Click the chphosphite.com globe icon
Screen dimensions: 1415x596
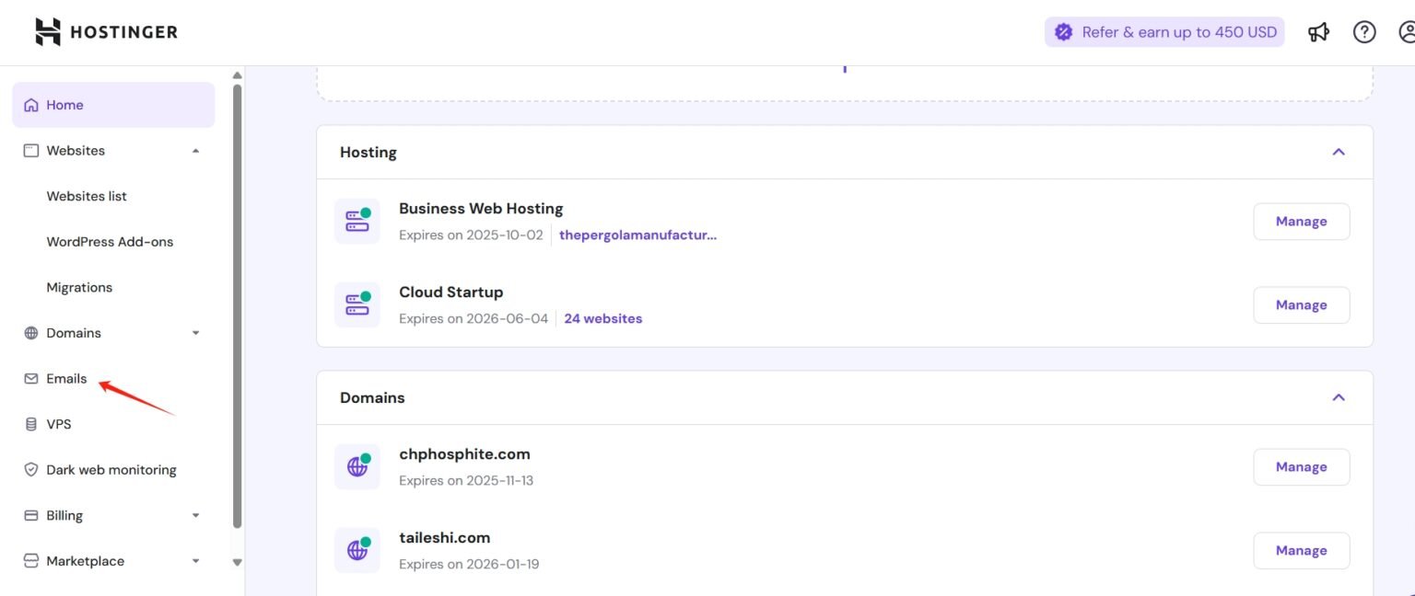(x=357, y=467)
